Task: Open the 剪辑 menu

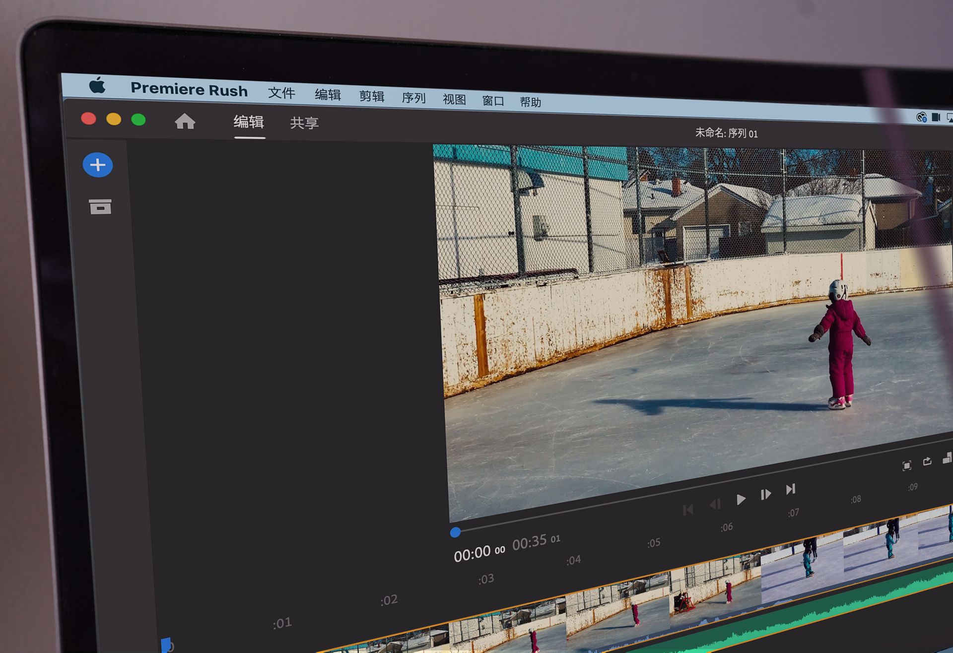Action: pyautogui.click(x=372, y=96)
